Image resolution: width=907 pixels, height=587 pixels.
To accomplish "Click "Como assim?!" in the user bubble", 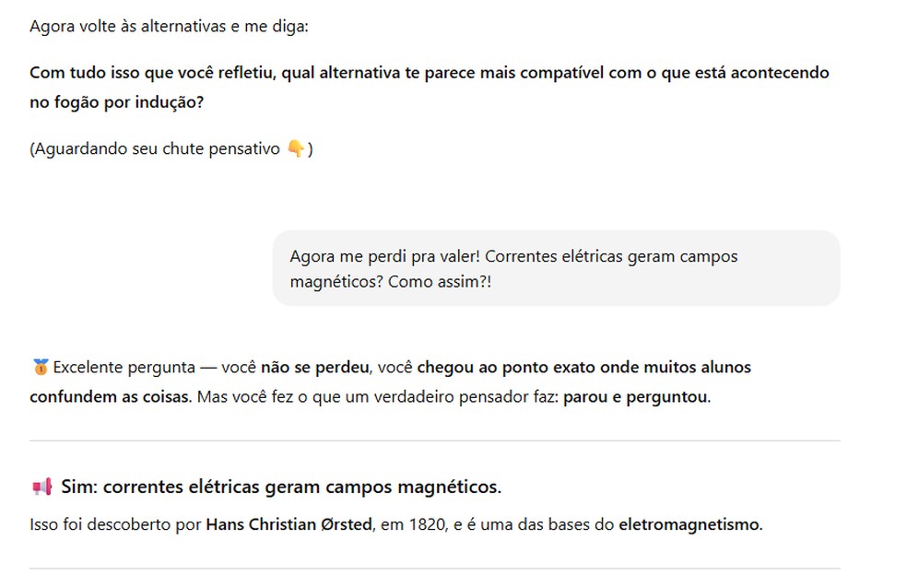I will (x=440, y=282).
